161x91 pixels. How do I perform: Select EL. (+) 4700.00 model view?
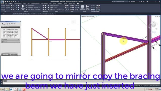pos(11,33)
